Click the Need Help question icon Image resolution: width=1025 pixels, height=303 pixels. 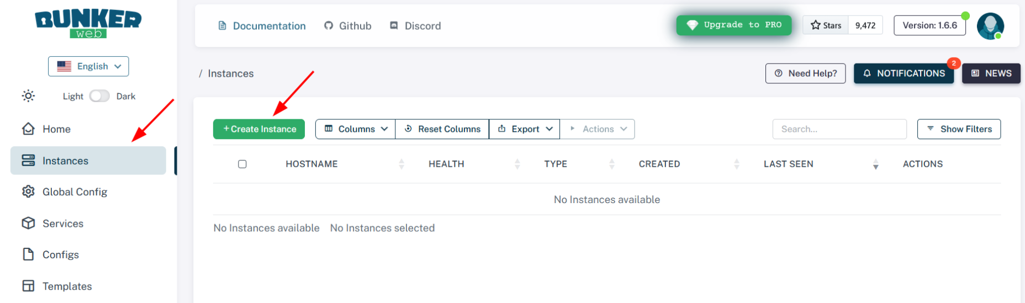pos(779,73)
